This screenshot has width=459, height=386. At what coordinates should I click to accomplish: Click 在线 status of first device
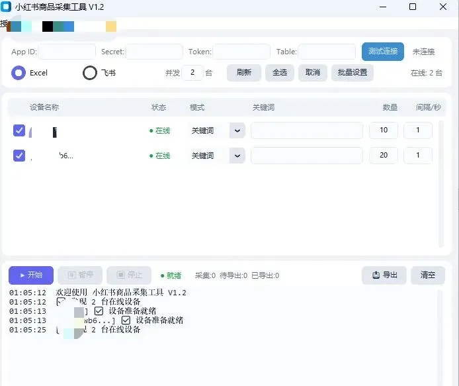click(160, 130)
